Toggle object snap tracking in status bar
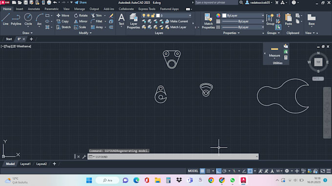 pyautogui.click(x=244, y=171)
